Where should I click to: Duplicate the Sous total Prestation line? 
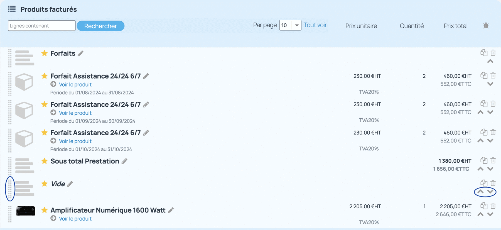[484, 160]
